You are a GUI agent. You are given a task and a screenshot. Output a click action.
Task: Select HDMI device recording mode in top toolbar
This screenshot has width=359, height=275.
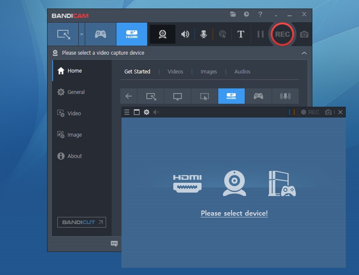(132, 34)
